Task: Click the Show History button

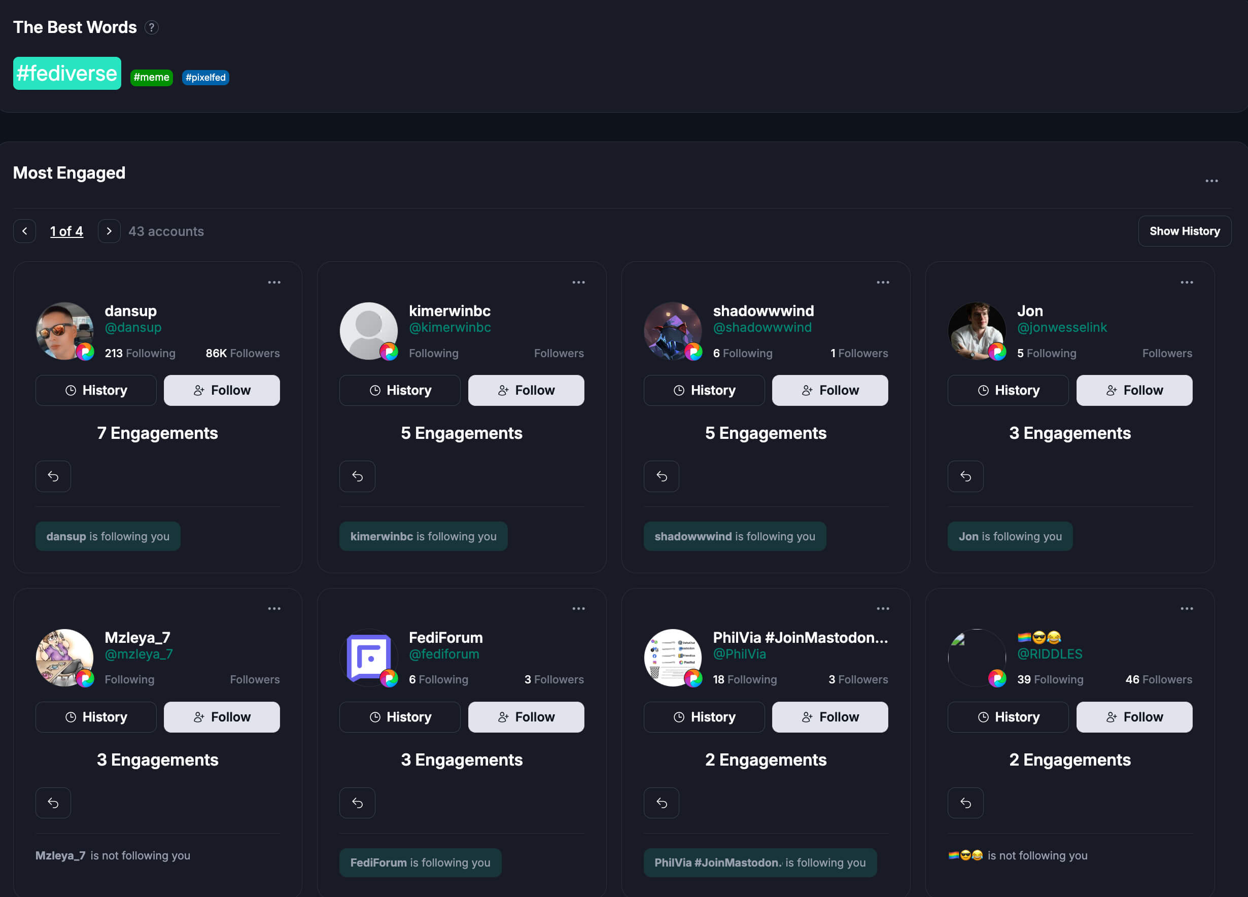Action: 1184,231
